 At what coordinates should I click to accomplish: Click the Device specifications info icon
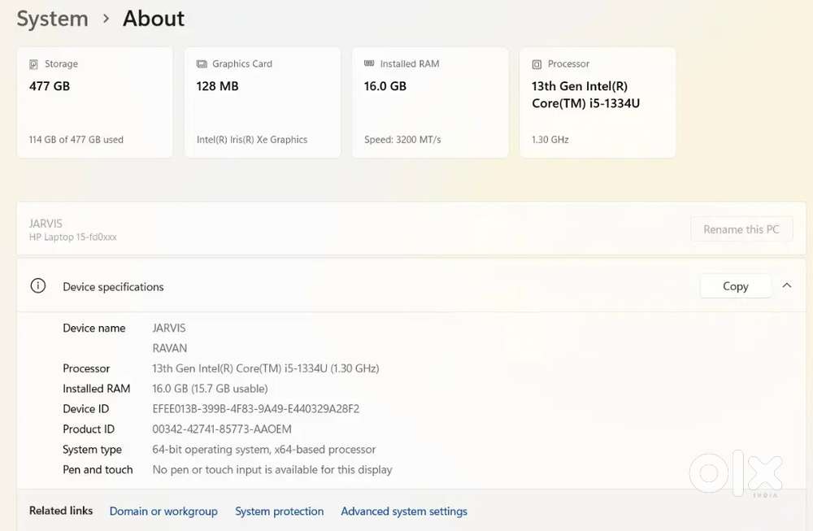coord(38,285)
